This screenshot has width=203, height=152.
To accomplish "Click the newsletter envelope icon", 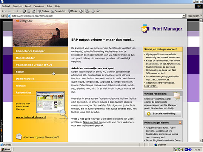I will (19, 137).
